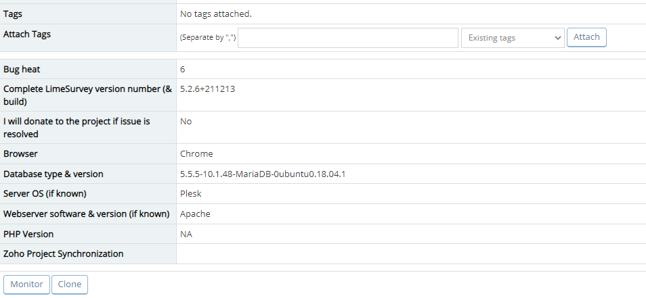Click the Server OS value Plesk
Image resolution: width=646 pixels, height=298 pixels.
click(191, 194)
